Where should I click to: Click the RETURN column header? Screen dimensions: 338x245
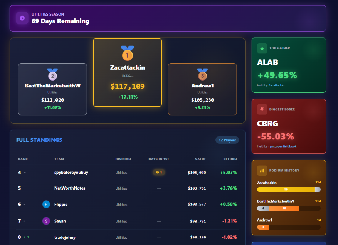(230, 159)
